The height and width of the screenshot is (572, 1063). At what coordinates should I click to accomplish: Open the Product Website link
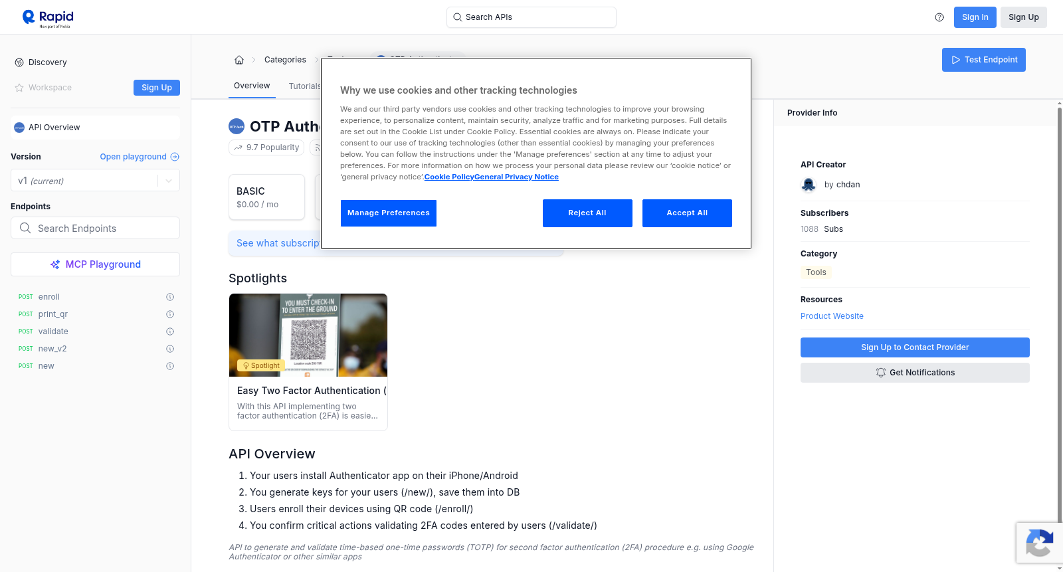tap(832, 316)
